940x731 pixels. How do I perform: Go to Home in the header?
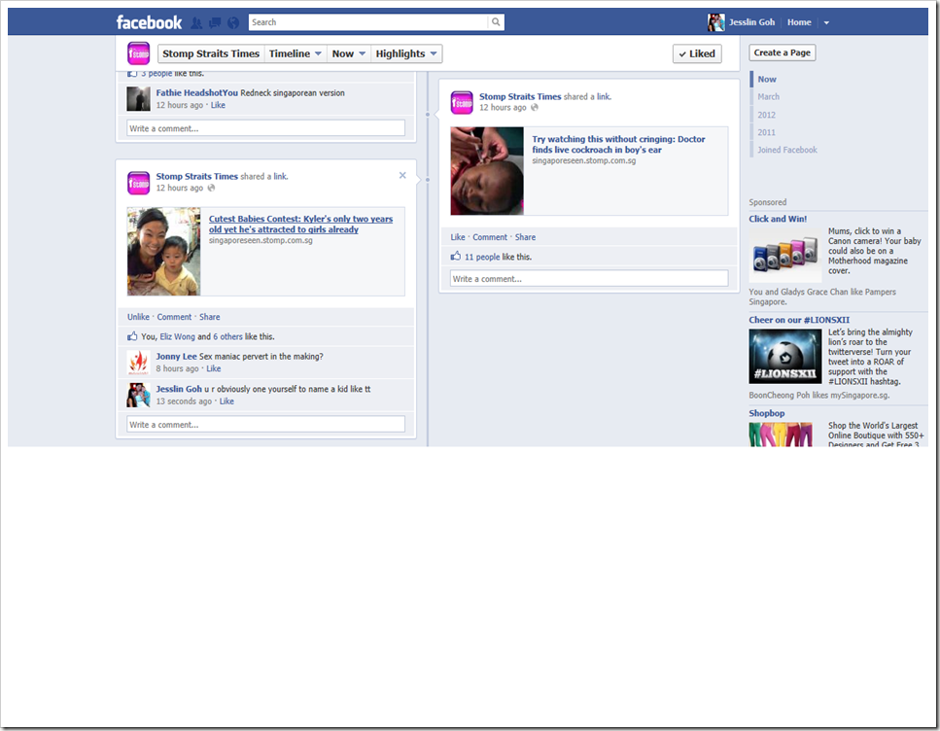click(x=799, y=22)
